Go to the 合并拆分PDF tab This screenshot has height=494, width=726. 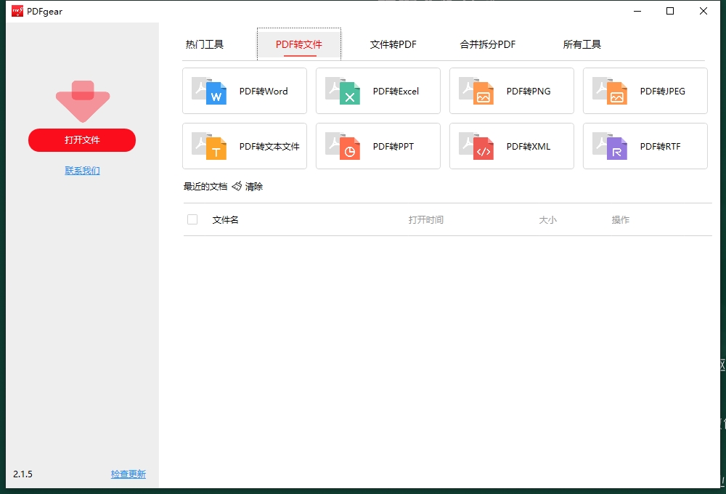click(x=488, y=44)
